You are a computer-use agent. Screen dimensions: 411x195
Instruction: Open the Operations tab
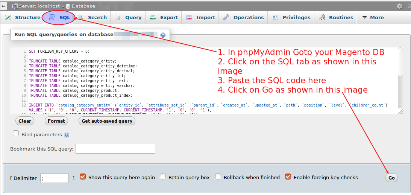coord(243,18)
